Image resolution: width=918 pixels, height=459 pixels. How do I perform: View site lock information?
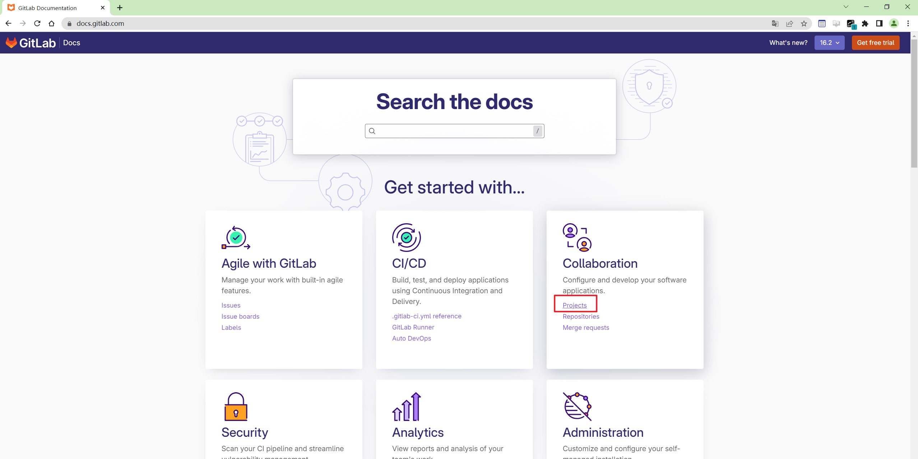click(70, 23)
